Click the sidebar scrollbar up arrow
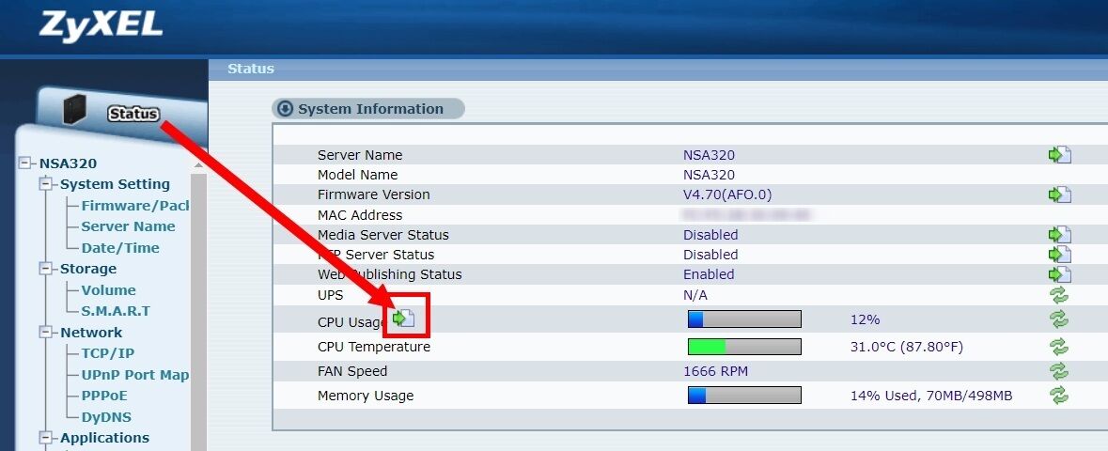Screen dimensions: 1108x451 click(198, 165)
